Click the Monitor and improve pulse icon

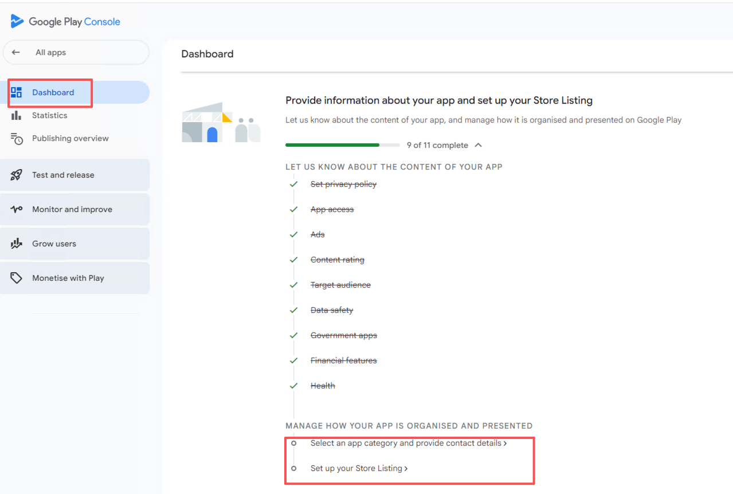17,209
